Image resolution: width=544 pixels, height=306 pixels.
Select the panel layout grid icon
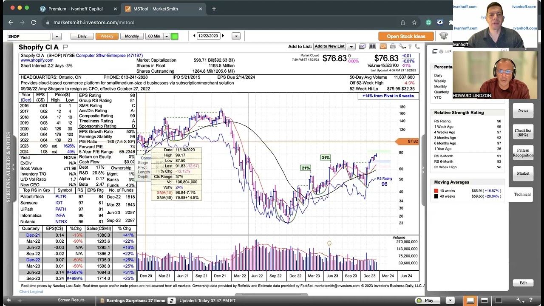tap(372, 46)
